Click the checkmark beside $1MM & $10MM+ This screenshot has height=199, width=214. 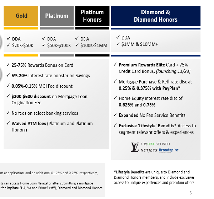tap(118, 44)
